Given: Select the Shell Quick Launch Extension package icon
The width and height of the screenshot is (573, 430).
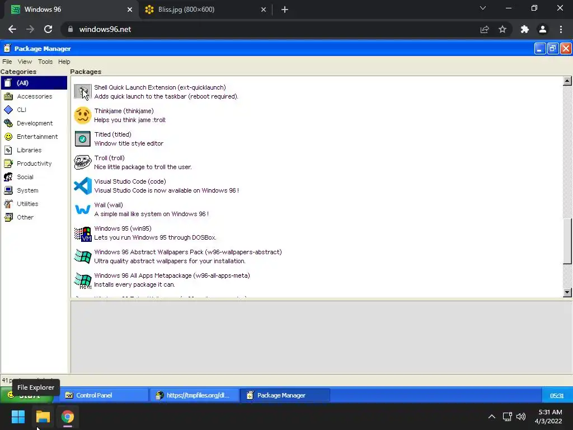Looking at the screenshot, I should (x=83, y=92).
